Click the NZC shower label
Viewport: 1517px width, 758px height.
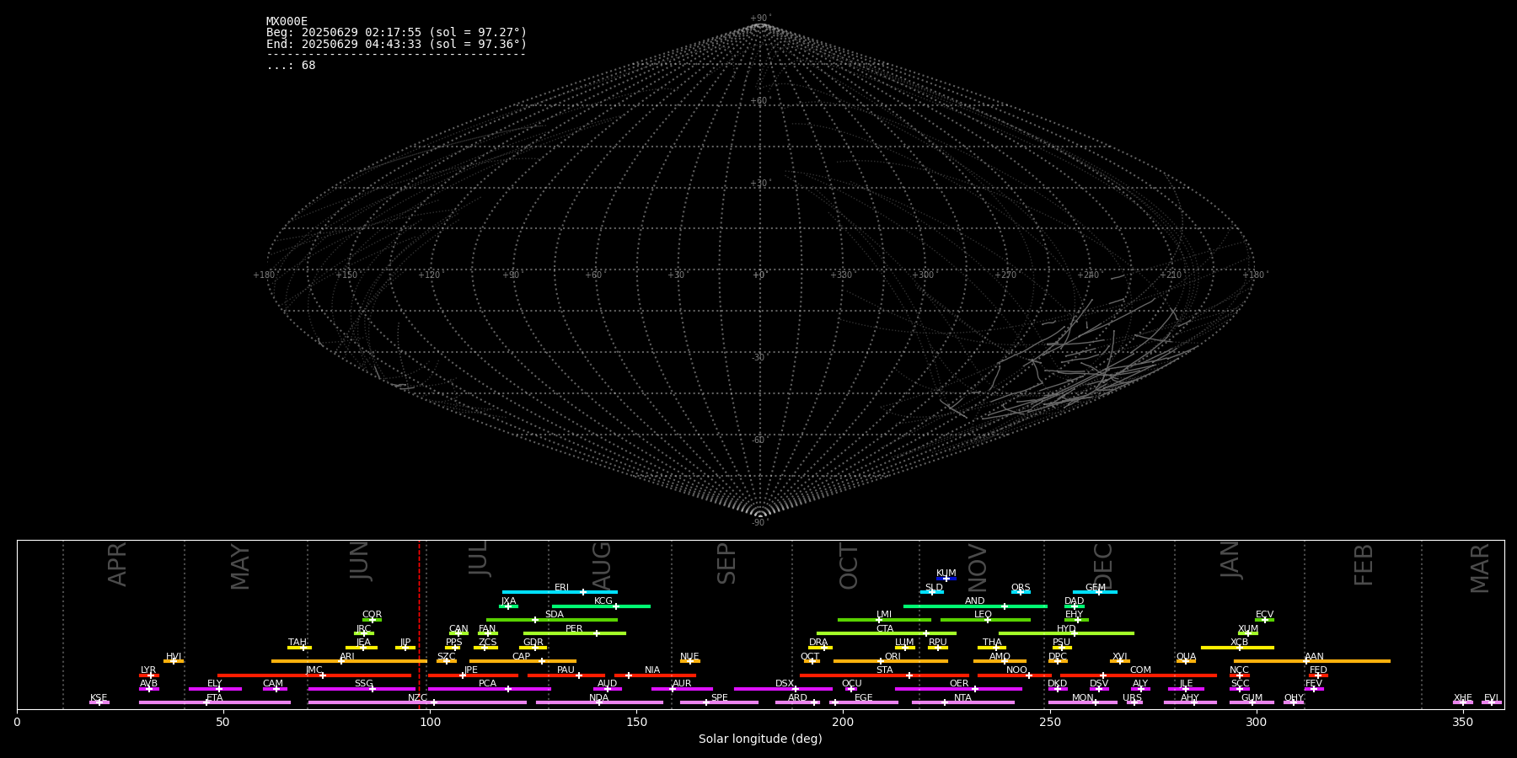pos(417,697)
